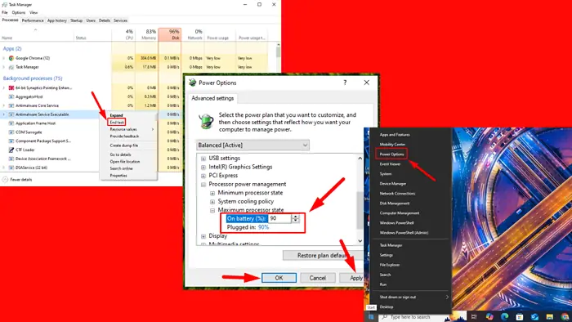
Task: Open Outlook from the taskbar
Action: click(534, 316)
